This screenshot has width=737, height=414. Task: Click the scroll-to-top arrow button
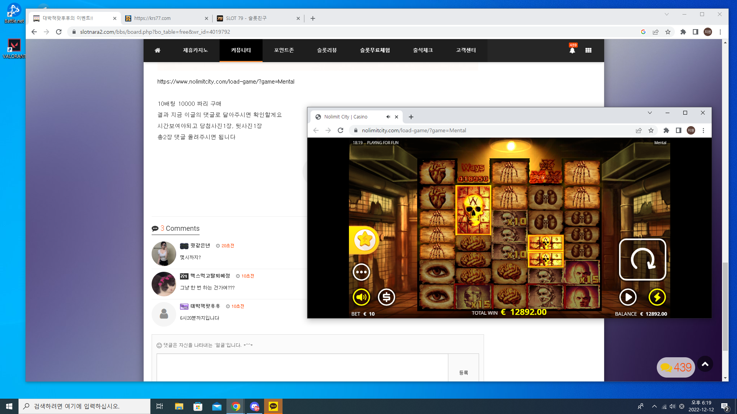[705, 364]
